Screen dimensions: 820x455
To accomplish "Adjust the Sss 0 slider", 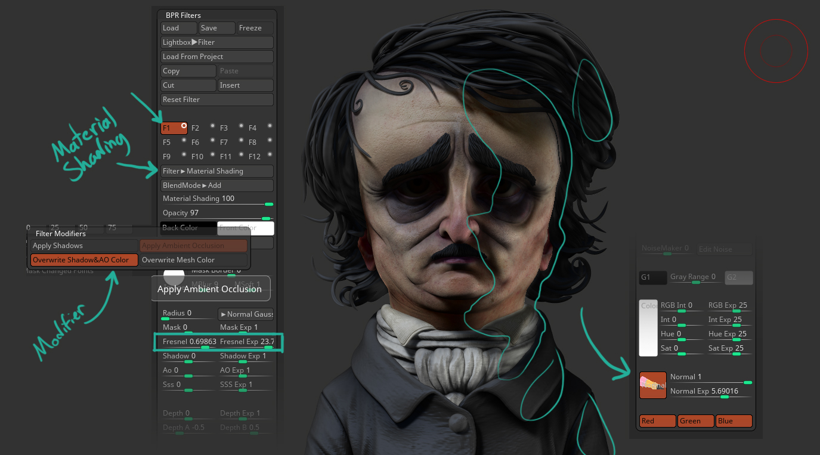I will [x=188, y=386].
